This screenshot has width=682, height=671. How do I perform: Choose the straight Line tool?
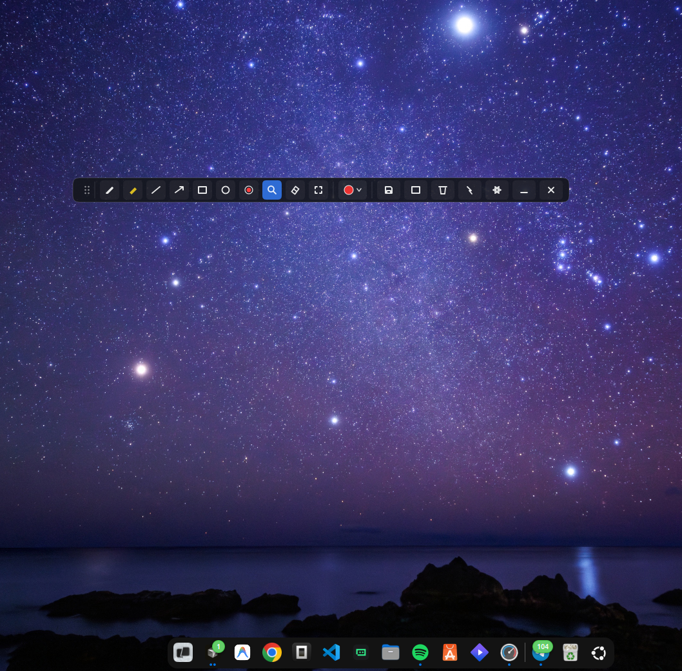click(156, 190)
